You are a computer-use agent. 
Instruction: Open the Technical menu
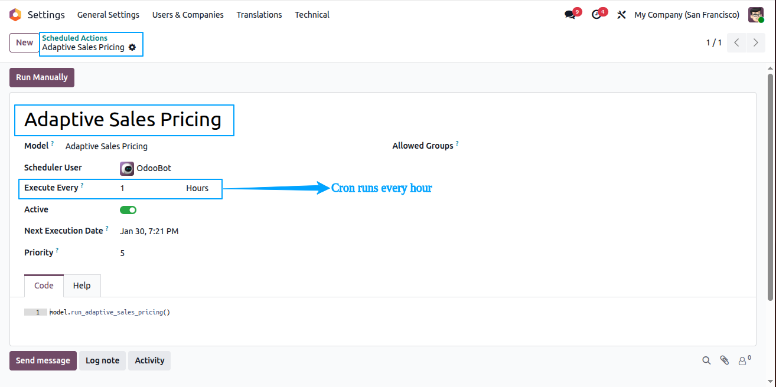[312, 15]
